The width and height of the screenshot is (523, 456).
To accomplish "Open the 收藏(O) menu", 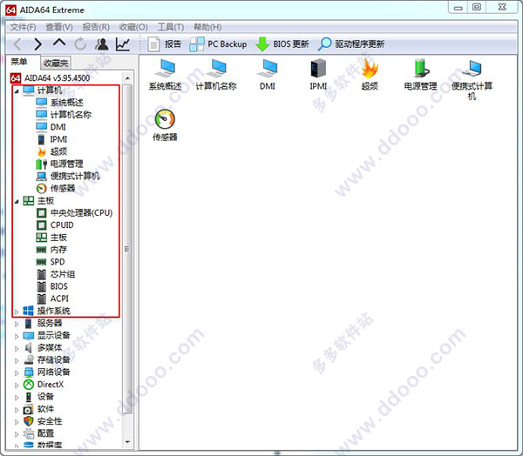I will (x=133, y=27).
